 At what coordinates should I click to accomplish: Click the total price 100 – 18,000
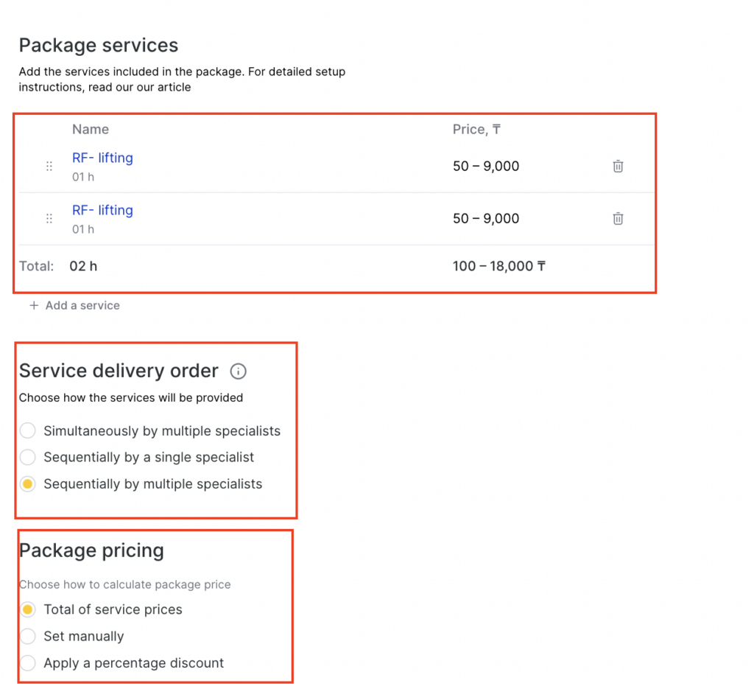click(498, 266)
